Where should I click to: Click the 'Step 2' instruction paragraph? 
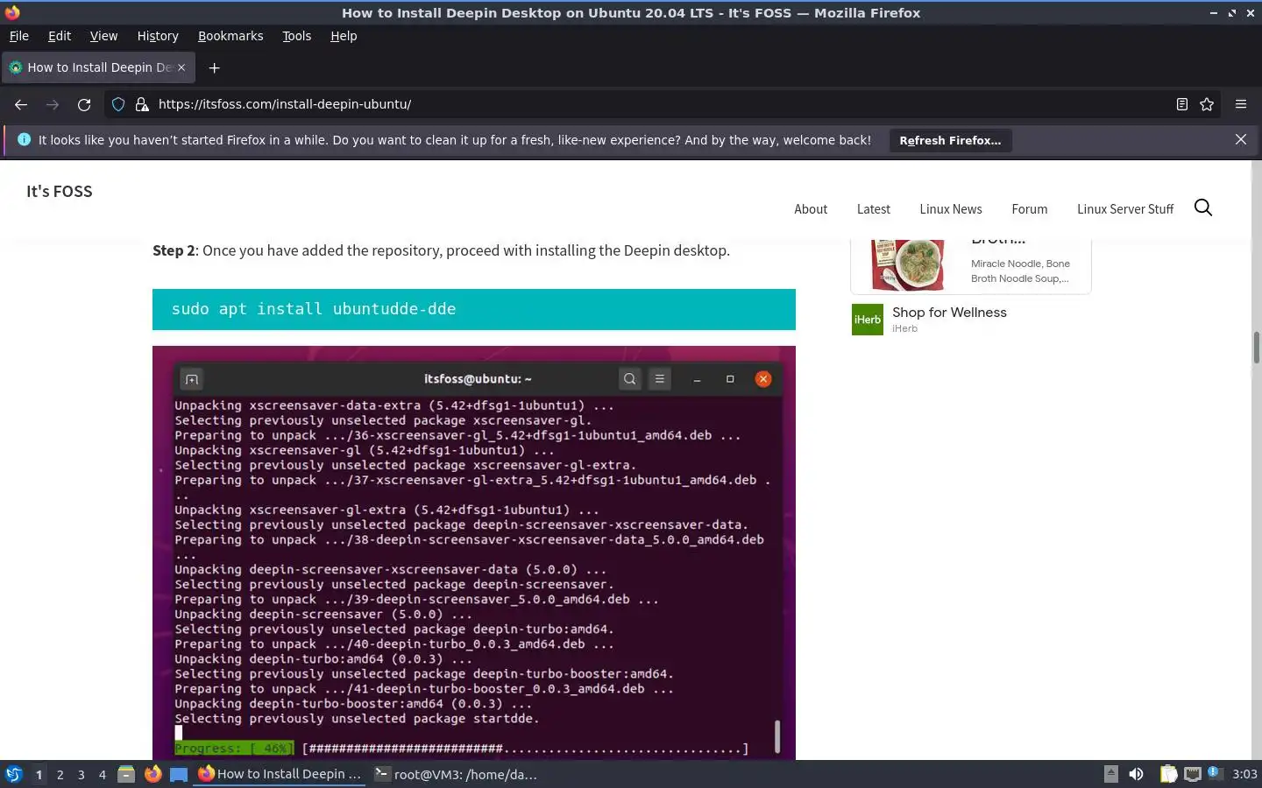pos(441,250)
